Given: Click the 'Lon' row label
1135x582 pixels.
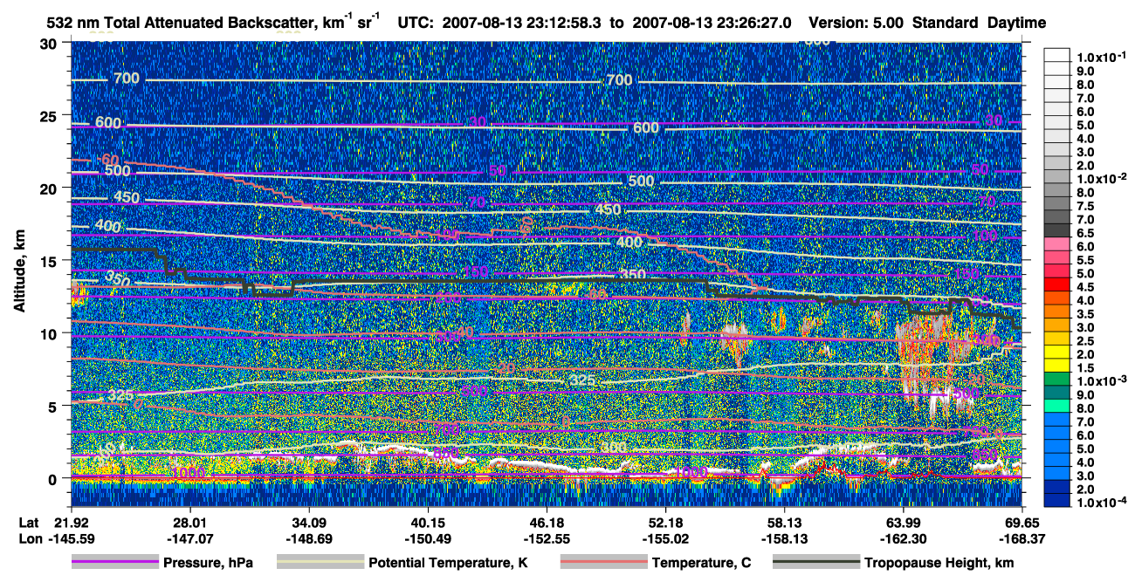Looking at the screenshot, I should 30,538.
